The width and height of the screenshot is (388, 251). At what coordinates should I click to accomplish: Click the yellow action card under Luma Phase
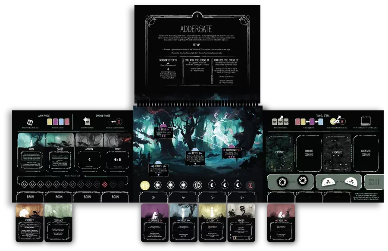tap(50, 122)
